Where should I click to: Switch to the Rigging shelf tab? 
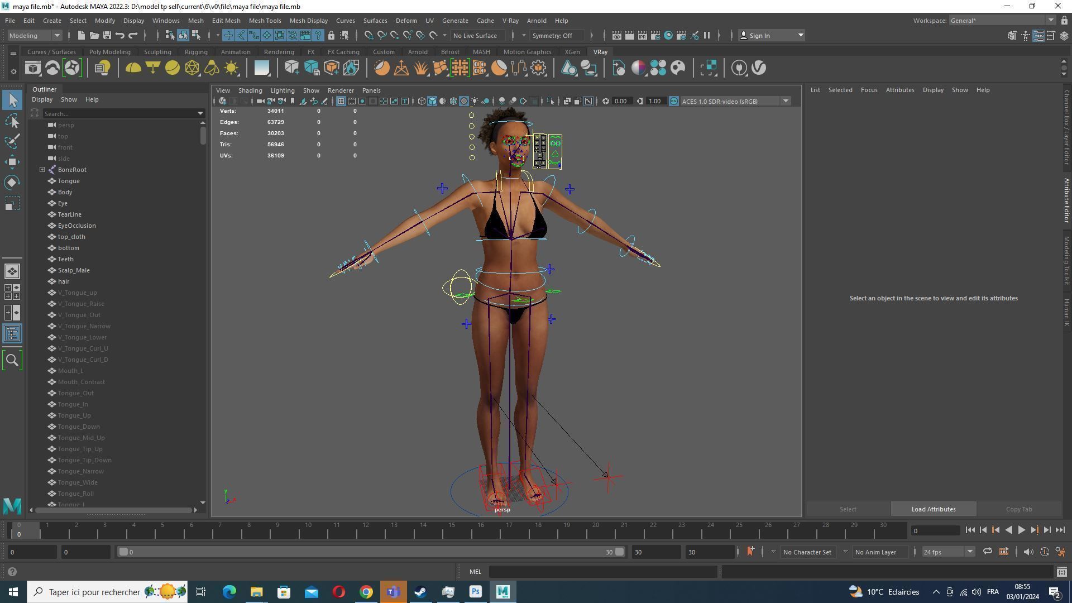[x=196, y=52]
